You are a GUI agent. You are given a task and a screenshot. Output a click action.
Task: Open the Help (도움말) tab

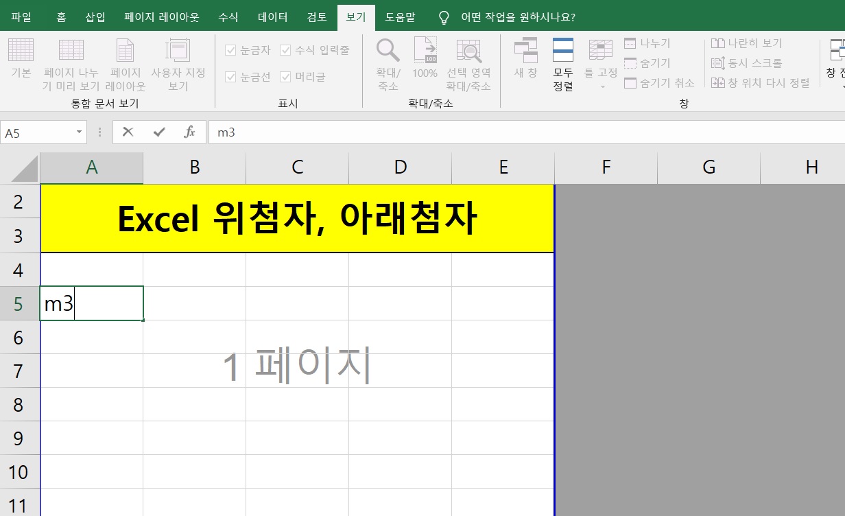400,17
